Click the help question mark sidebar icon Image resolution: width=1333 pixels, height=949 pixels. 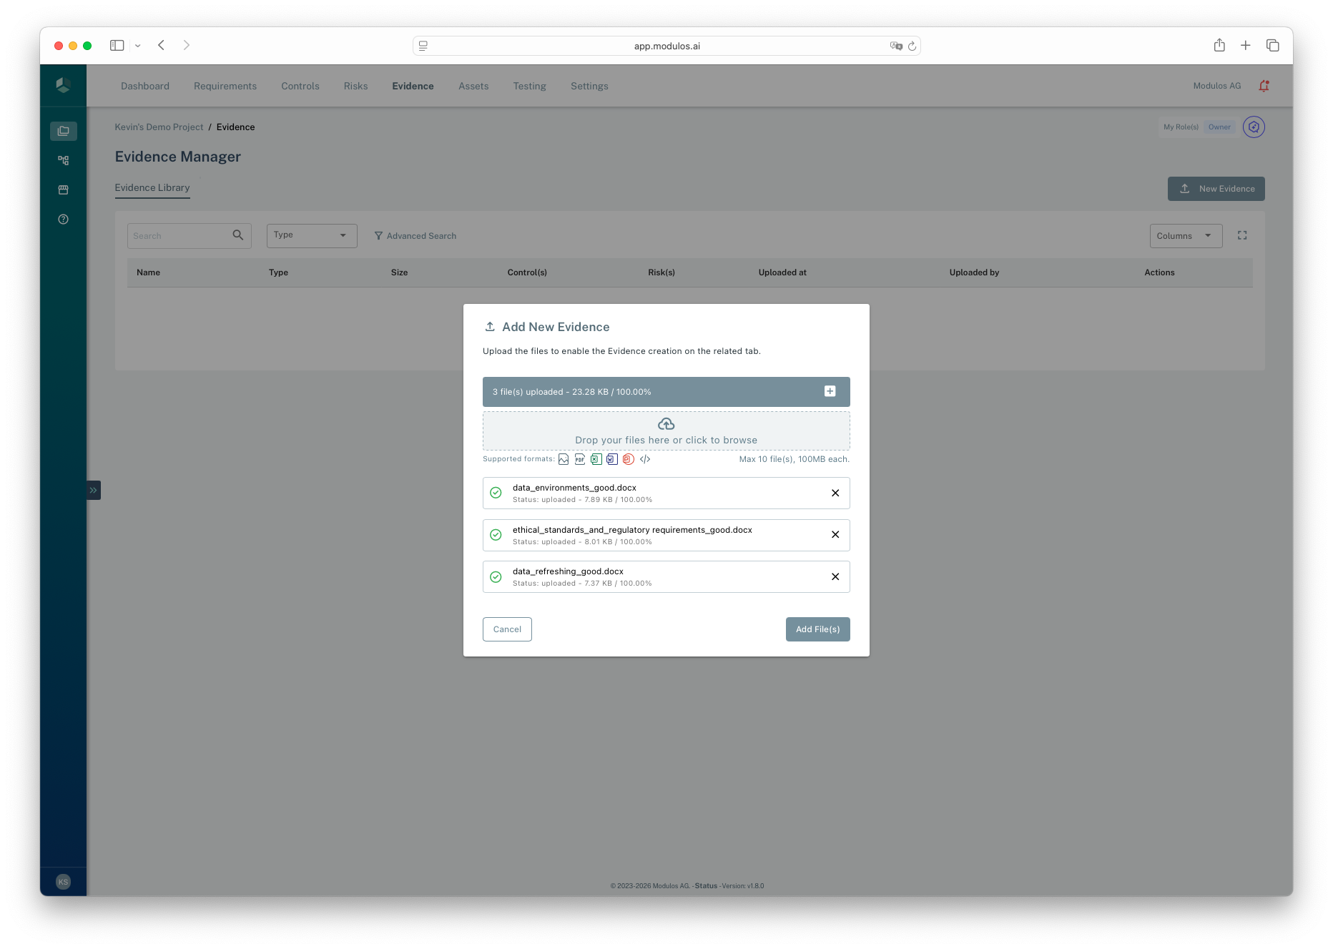click(x=63, y=219)
